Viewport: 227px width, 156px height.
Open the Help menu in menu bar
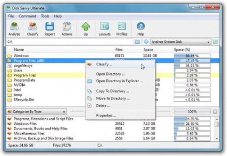pos(58,16)
